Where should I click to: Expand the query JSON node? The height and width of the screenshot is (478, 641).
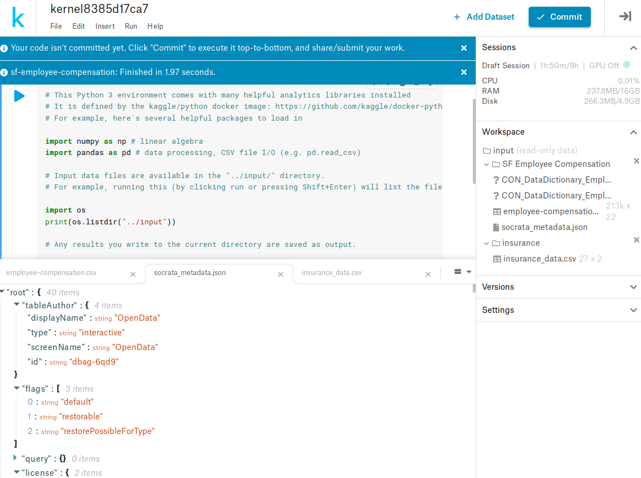click(x=16, y=458)
